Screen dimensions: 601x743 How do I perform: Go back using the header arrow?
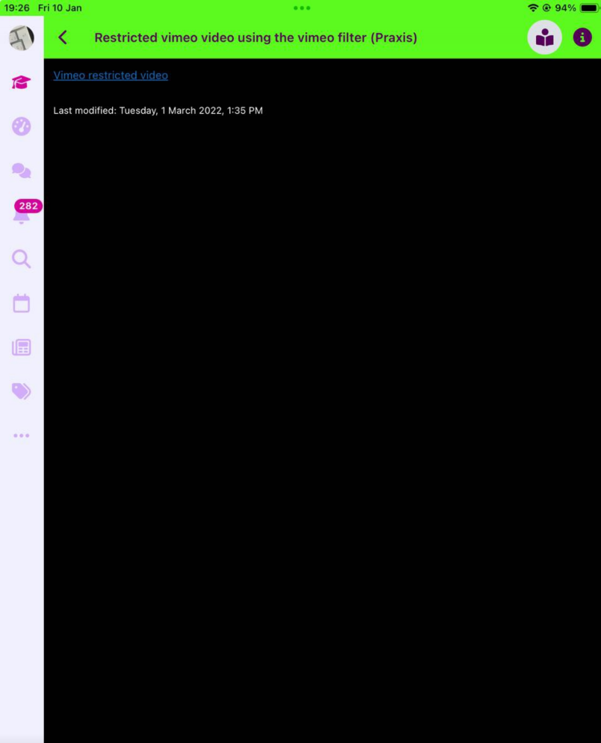[x=63, y=37]
